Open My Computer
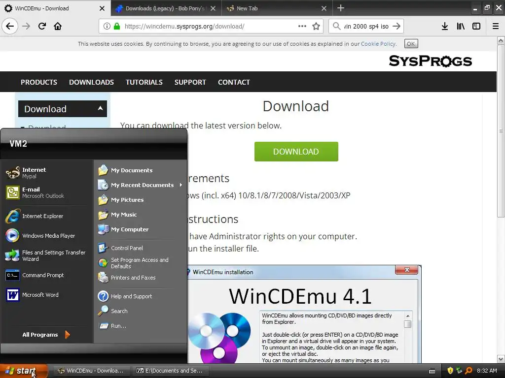505x378 pixels. (x=140, y=229)
